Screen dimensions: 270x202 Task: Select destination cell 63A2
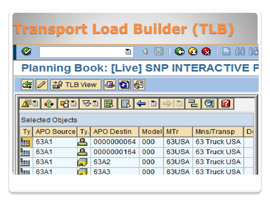point(115,162)
